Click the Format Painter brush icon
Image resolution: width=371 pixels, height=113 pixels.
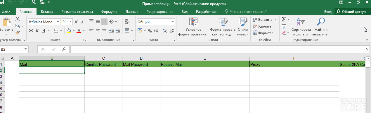tap(18, 32)
